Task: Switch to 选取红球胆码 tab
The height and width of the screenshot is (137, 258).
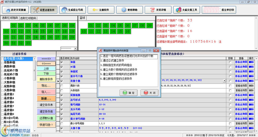Action: pyautogui.click(x=28, y=18)
